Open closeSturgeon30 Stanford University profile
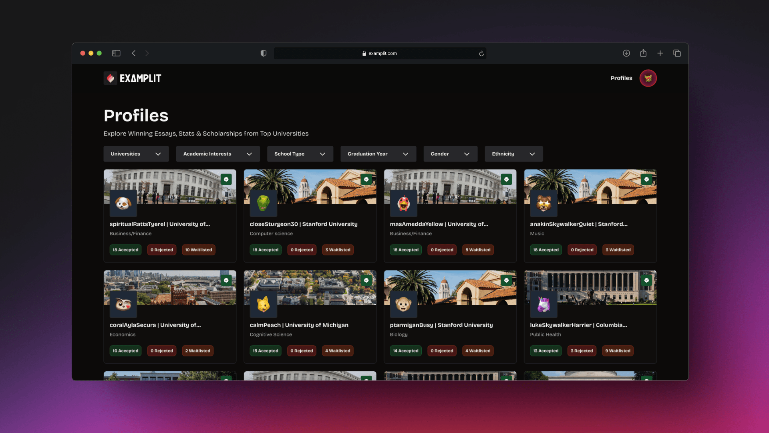 [303, 224]
